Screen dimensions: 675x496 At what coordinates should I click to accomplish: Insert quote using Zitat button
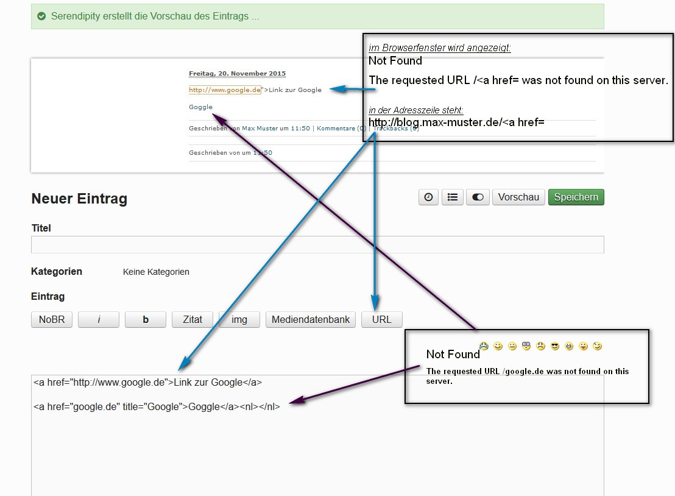[193, 320]
